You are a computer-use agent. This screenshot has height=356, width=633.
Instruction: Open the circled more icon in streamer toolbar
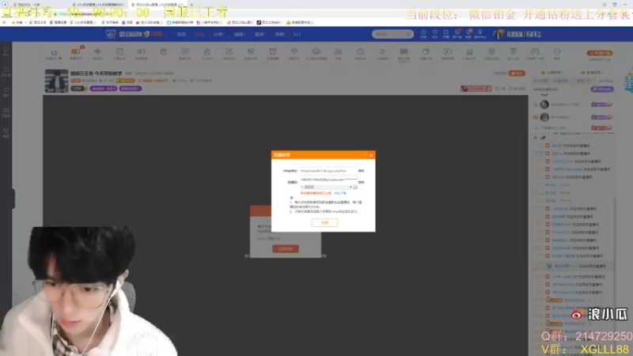point(557,51)
